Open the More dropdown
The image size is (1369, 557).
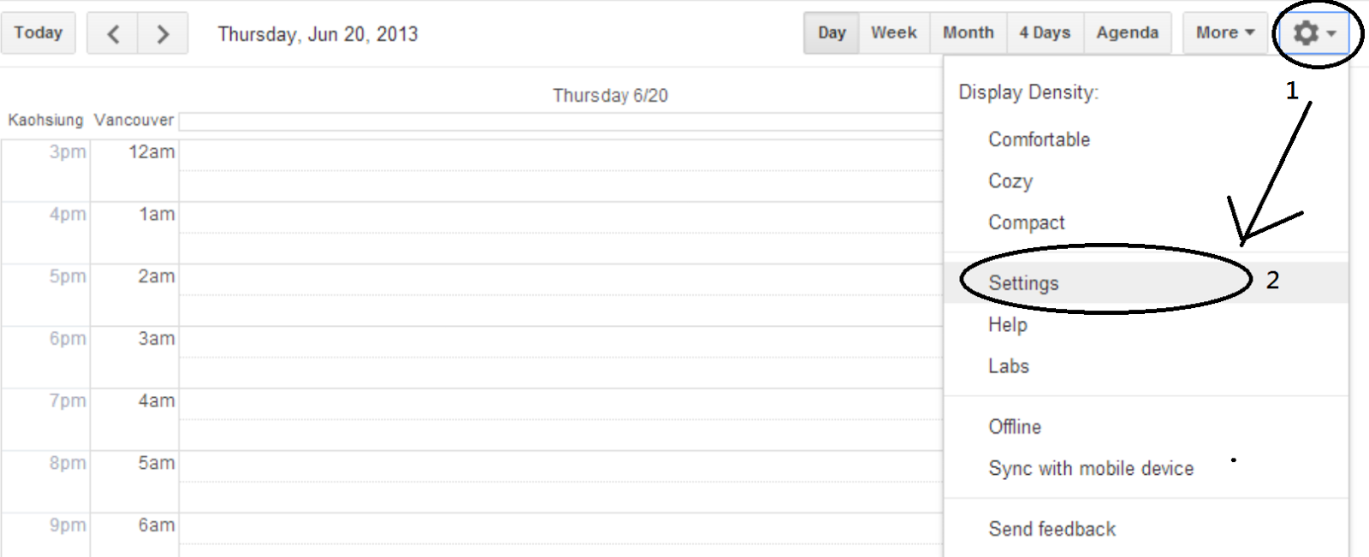tap(1224, 32)
